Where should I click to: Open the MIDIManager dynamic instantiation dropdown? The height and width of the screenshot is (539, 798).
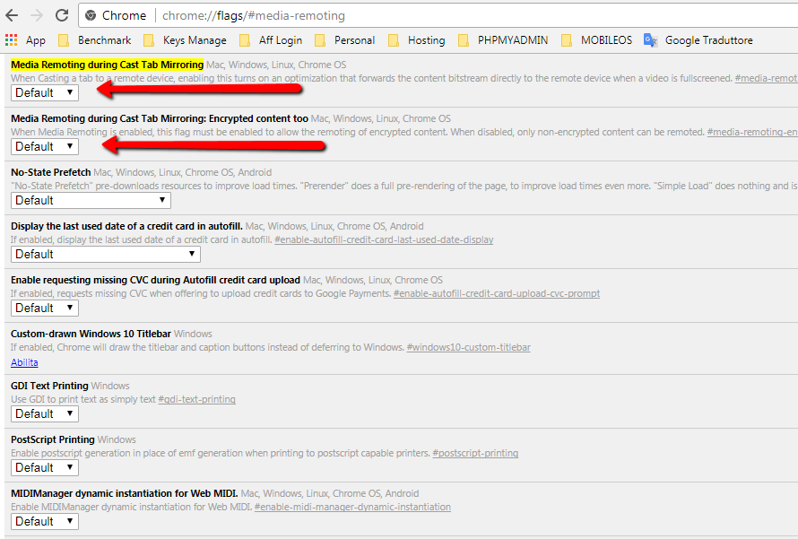tap(45, 522)
